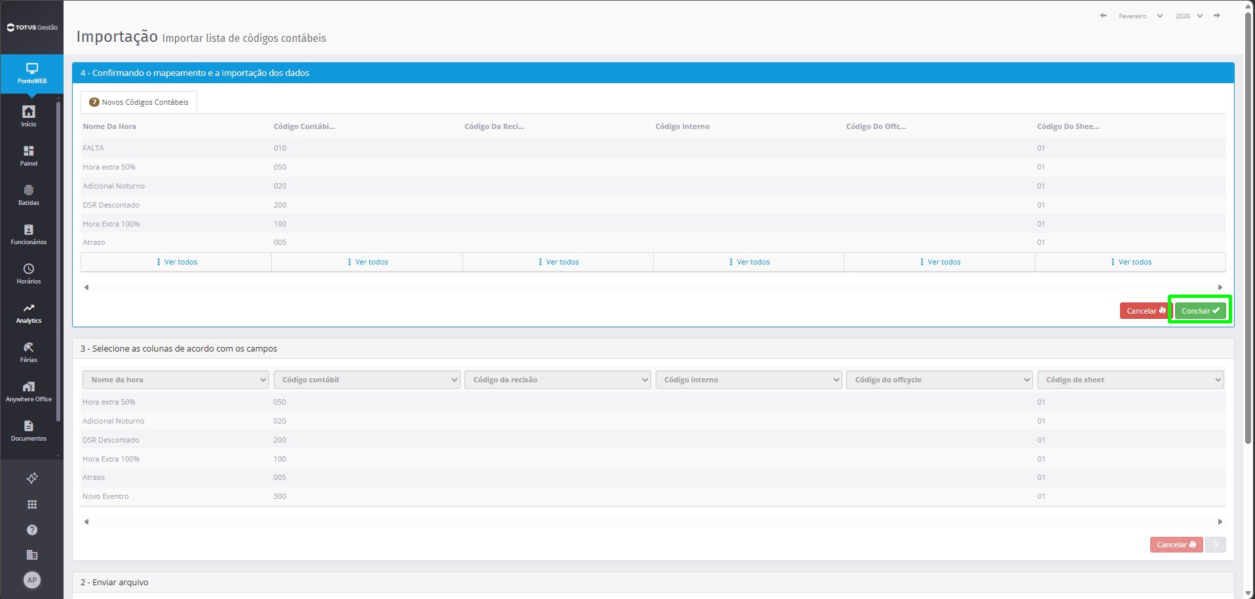
Task: Open Documentos in the sidebar
Action: [28, 430]
